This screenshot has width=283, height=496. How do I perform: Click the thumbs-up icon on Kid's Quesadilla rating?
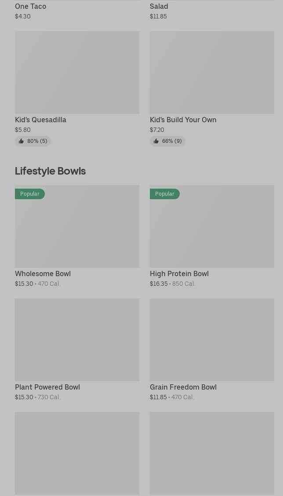point(21,141)
